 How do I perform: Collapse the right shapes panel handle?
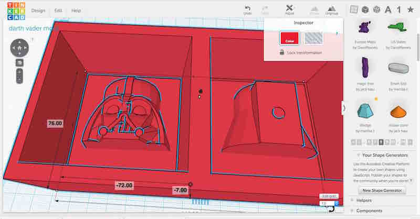[344, 108]
